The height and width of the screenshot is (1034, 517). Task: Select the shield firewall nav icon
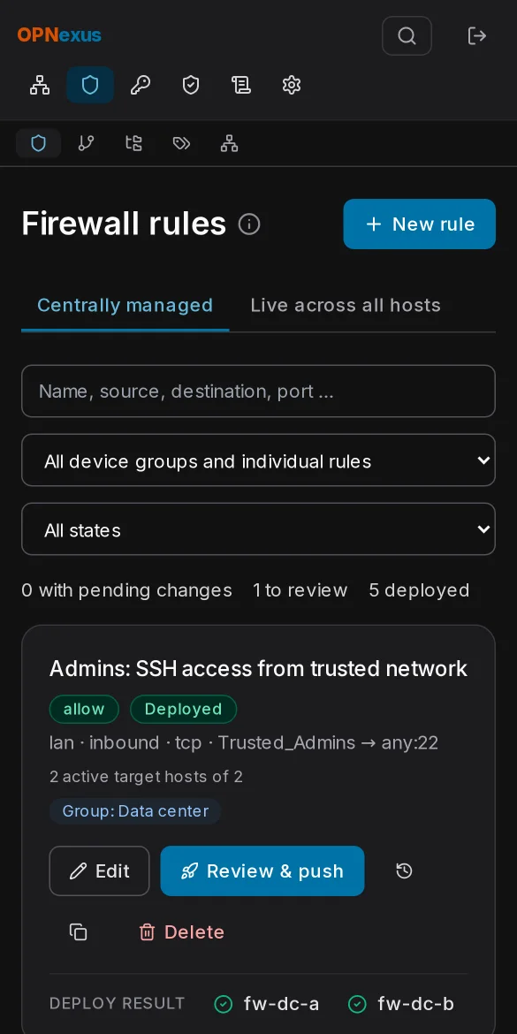90,85
